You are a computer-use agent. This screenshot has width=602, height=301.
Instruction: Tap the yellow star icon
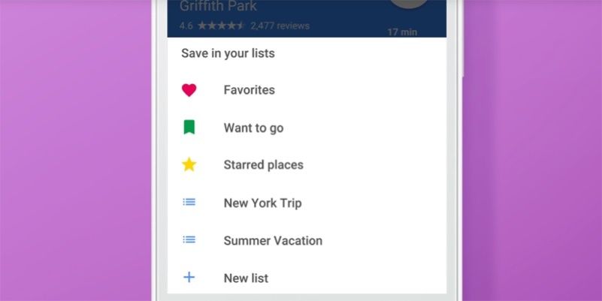coord(189,164)
